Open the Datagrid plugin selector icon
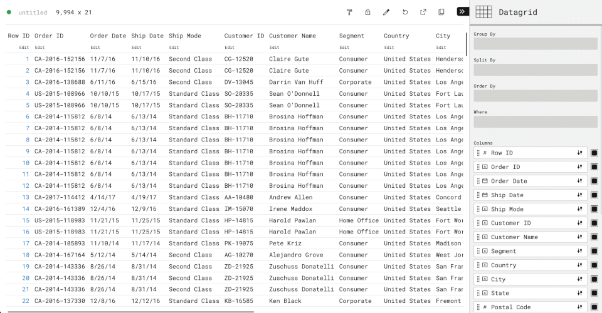602x313 pixels. tap(483, 12)
